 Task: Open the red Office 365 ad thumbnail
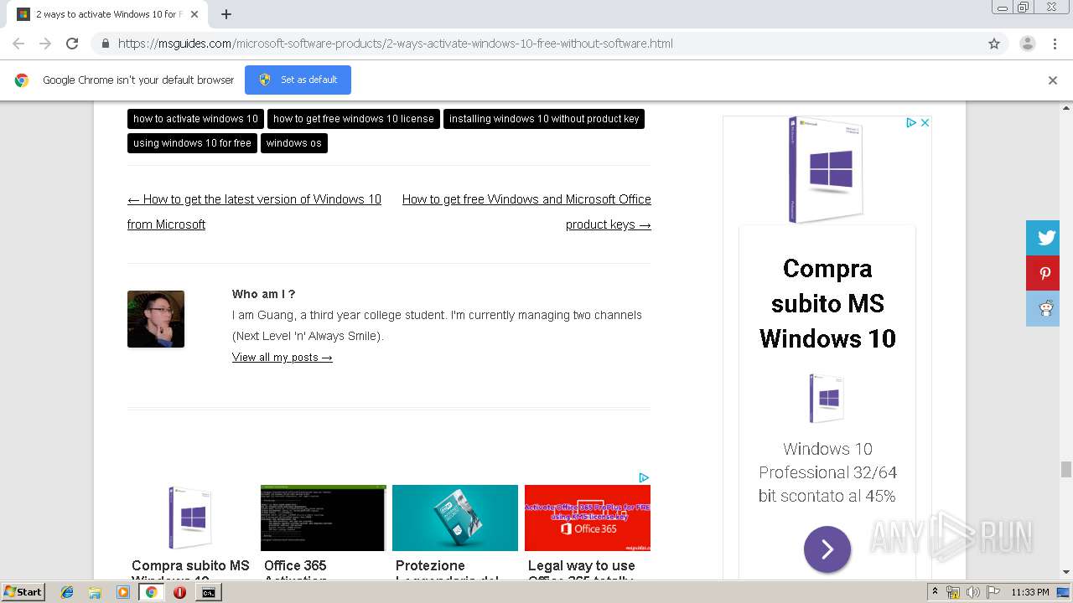[x=588, y=518]
